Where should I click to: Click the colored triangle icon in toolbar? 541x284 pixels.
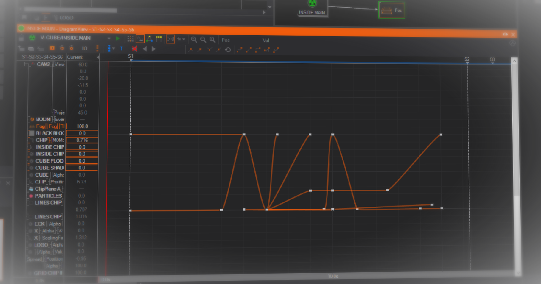point(150,39)
